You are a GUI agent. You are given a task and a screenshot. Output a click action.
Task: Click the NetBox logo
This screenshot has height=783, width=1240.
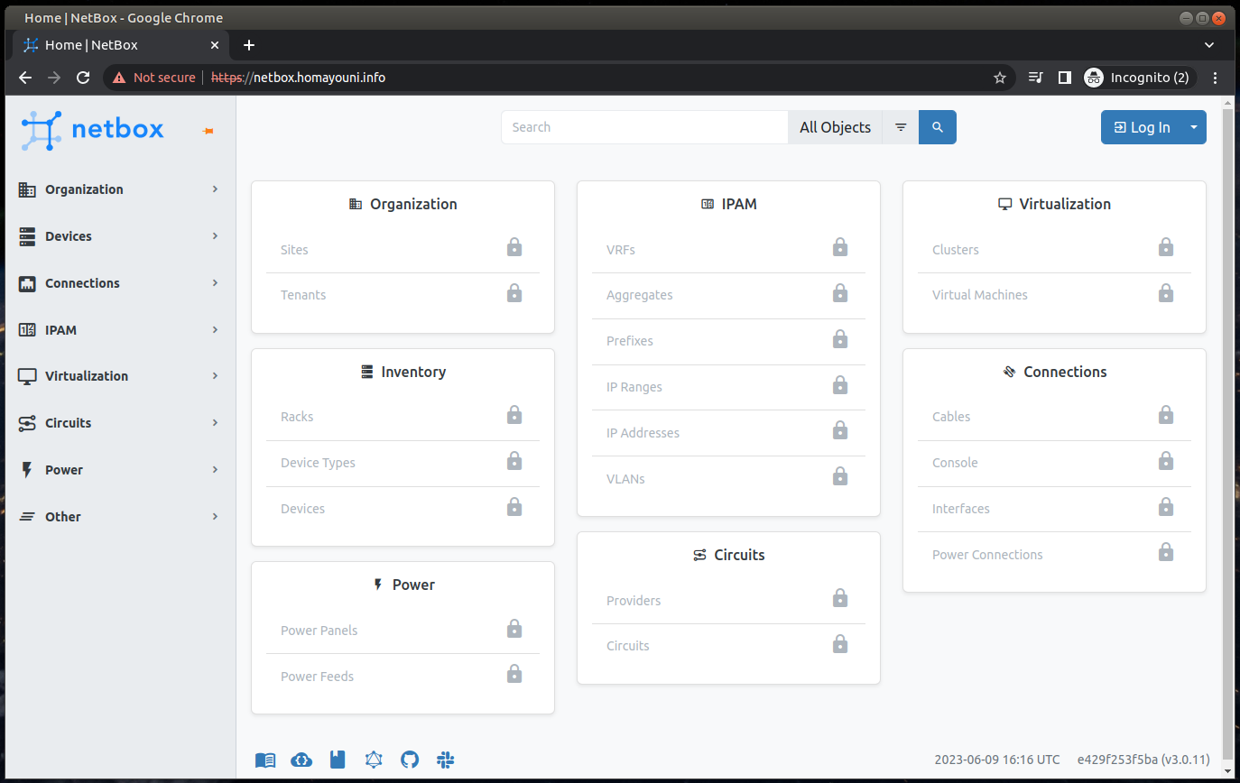pos(92,130)
